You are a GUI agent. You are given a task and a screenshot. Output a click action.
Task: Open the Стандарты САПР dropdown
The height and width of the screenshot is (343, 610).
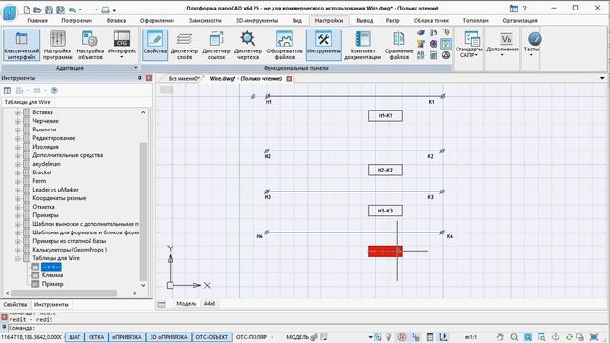(469, 45)
